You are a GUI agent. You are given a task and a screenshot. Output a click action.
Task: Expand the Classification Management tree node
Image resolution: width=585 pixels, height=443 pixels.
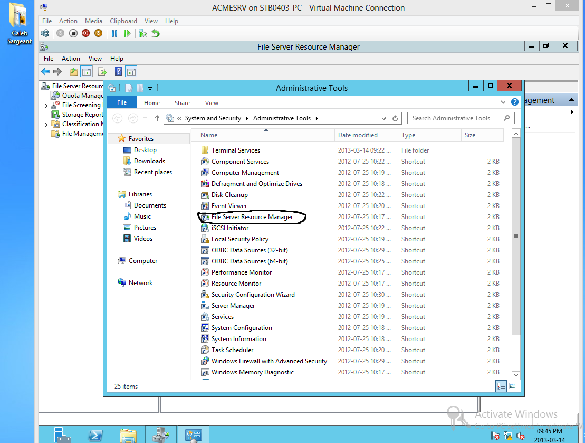pos(46,125)
